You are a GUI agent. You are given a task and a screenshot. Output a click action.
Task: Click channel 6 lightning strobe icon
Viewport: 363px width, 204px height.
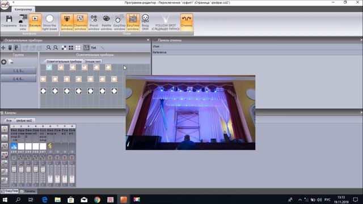[x=50, y=146]
